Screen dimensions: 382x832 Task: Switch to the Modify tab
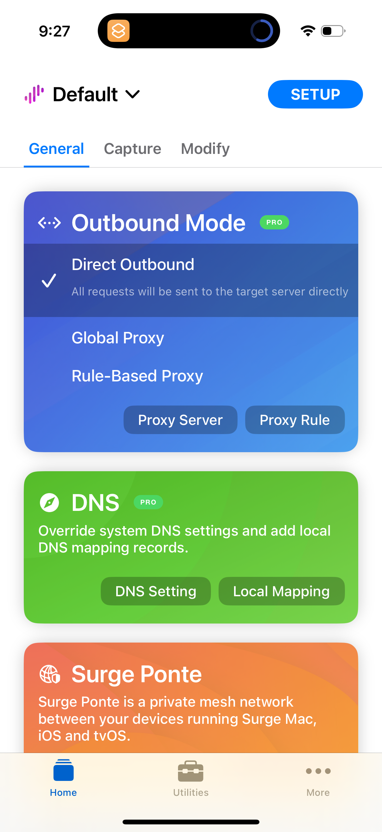coord(205,149)
